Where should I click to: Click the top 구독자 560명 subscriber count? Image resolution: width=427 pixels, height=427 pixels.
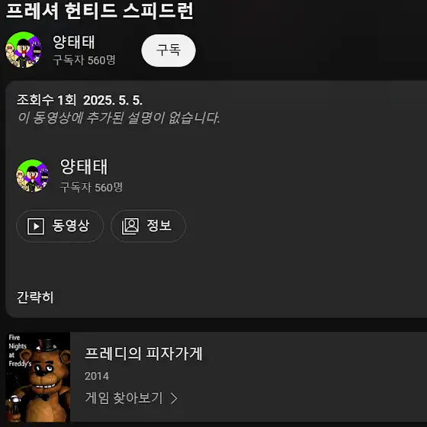pos(84,60)
